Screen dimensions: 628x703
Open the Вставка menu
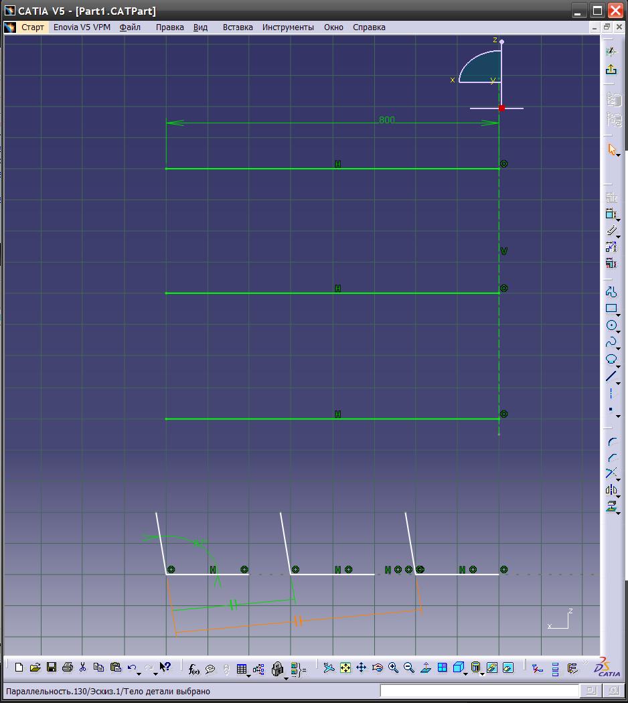pyautogui.click(x=238, y=27)
